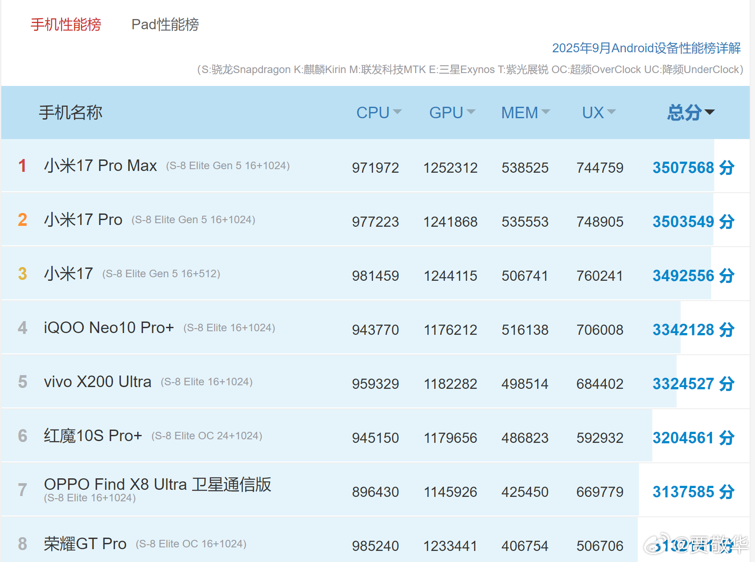Viewport: 755px width, 562px height.
Task: Click CPU score 981459
Action: tap(375, 276)
